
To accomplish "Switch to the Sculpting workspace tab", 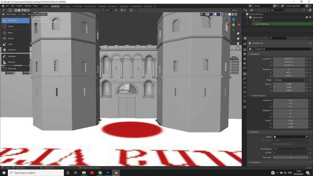I will point(66,6).
